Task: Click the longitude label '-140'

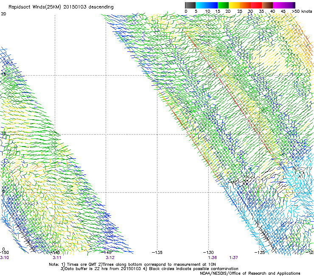Action: click(107, 253)
